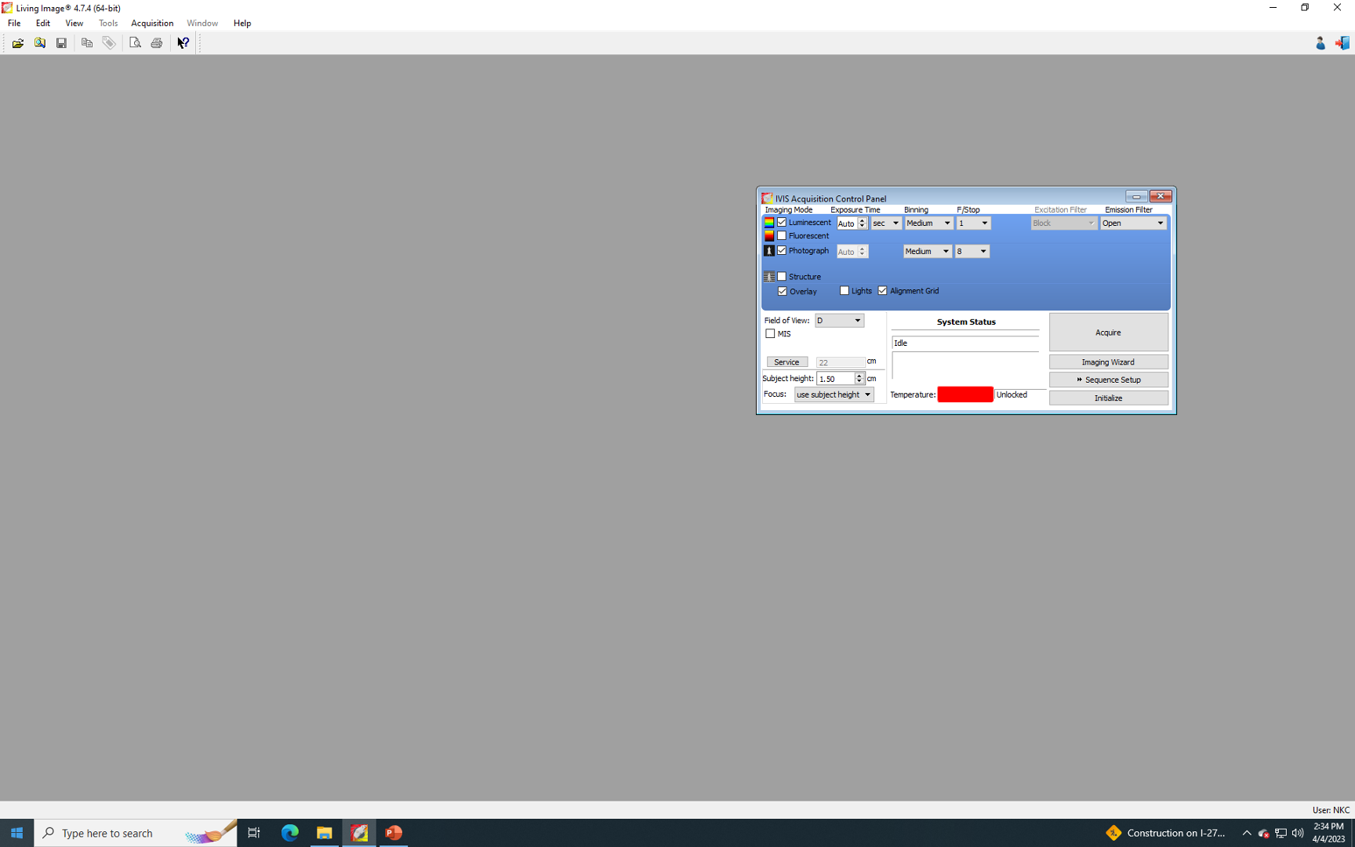Click the Acquire button
This screenshot has width=1355, height=847.
pos(1109,333)
